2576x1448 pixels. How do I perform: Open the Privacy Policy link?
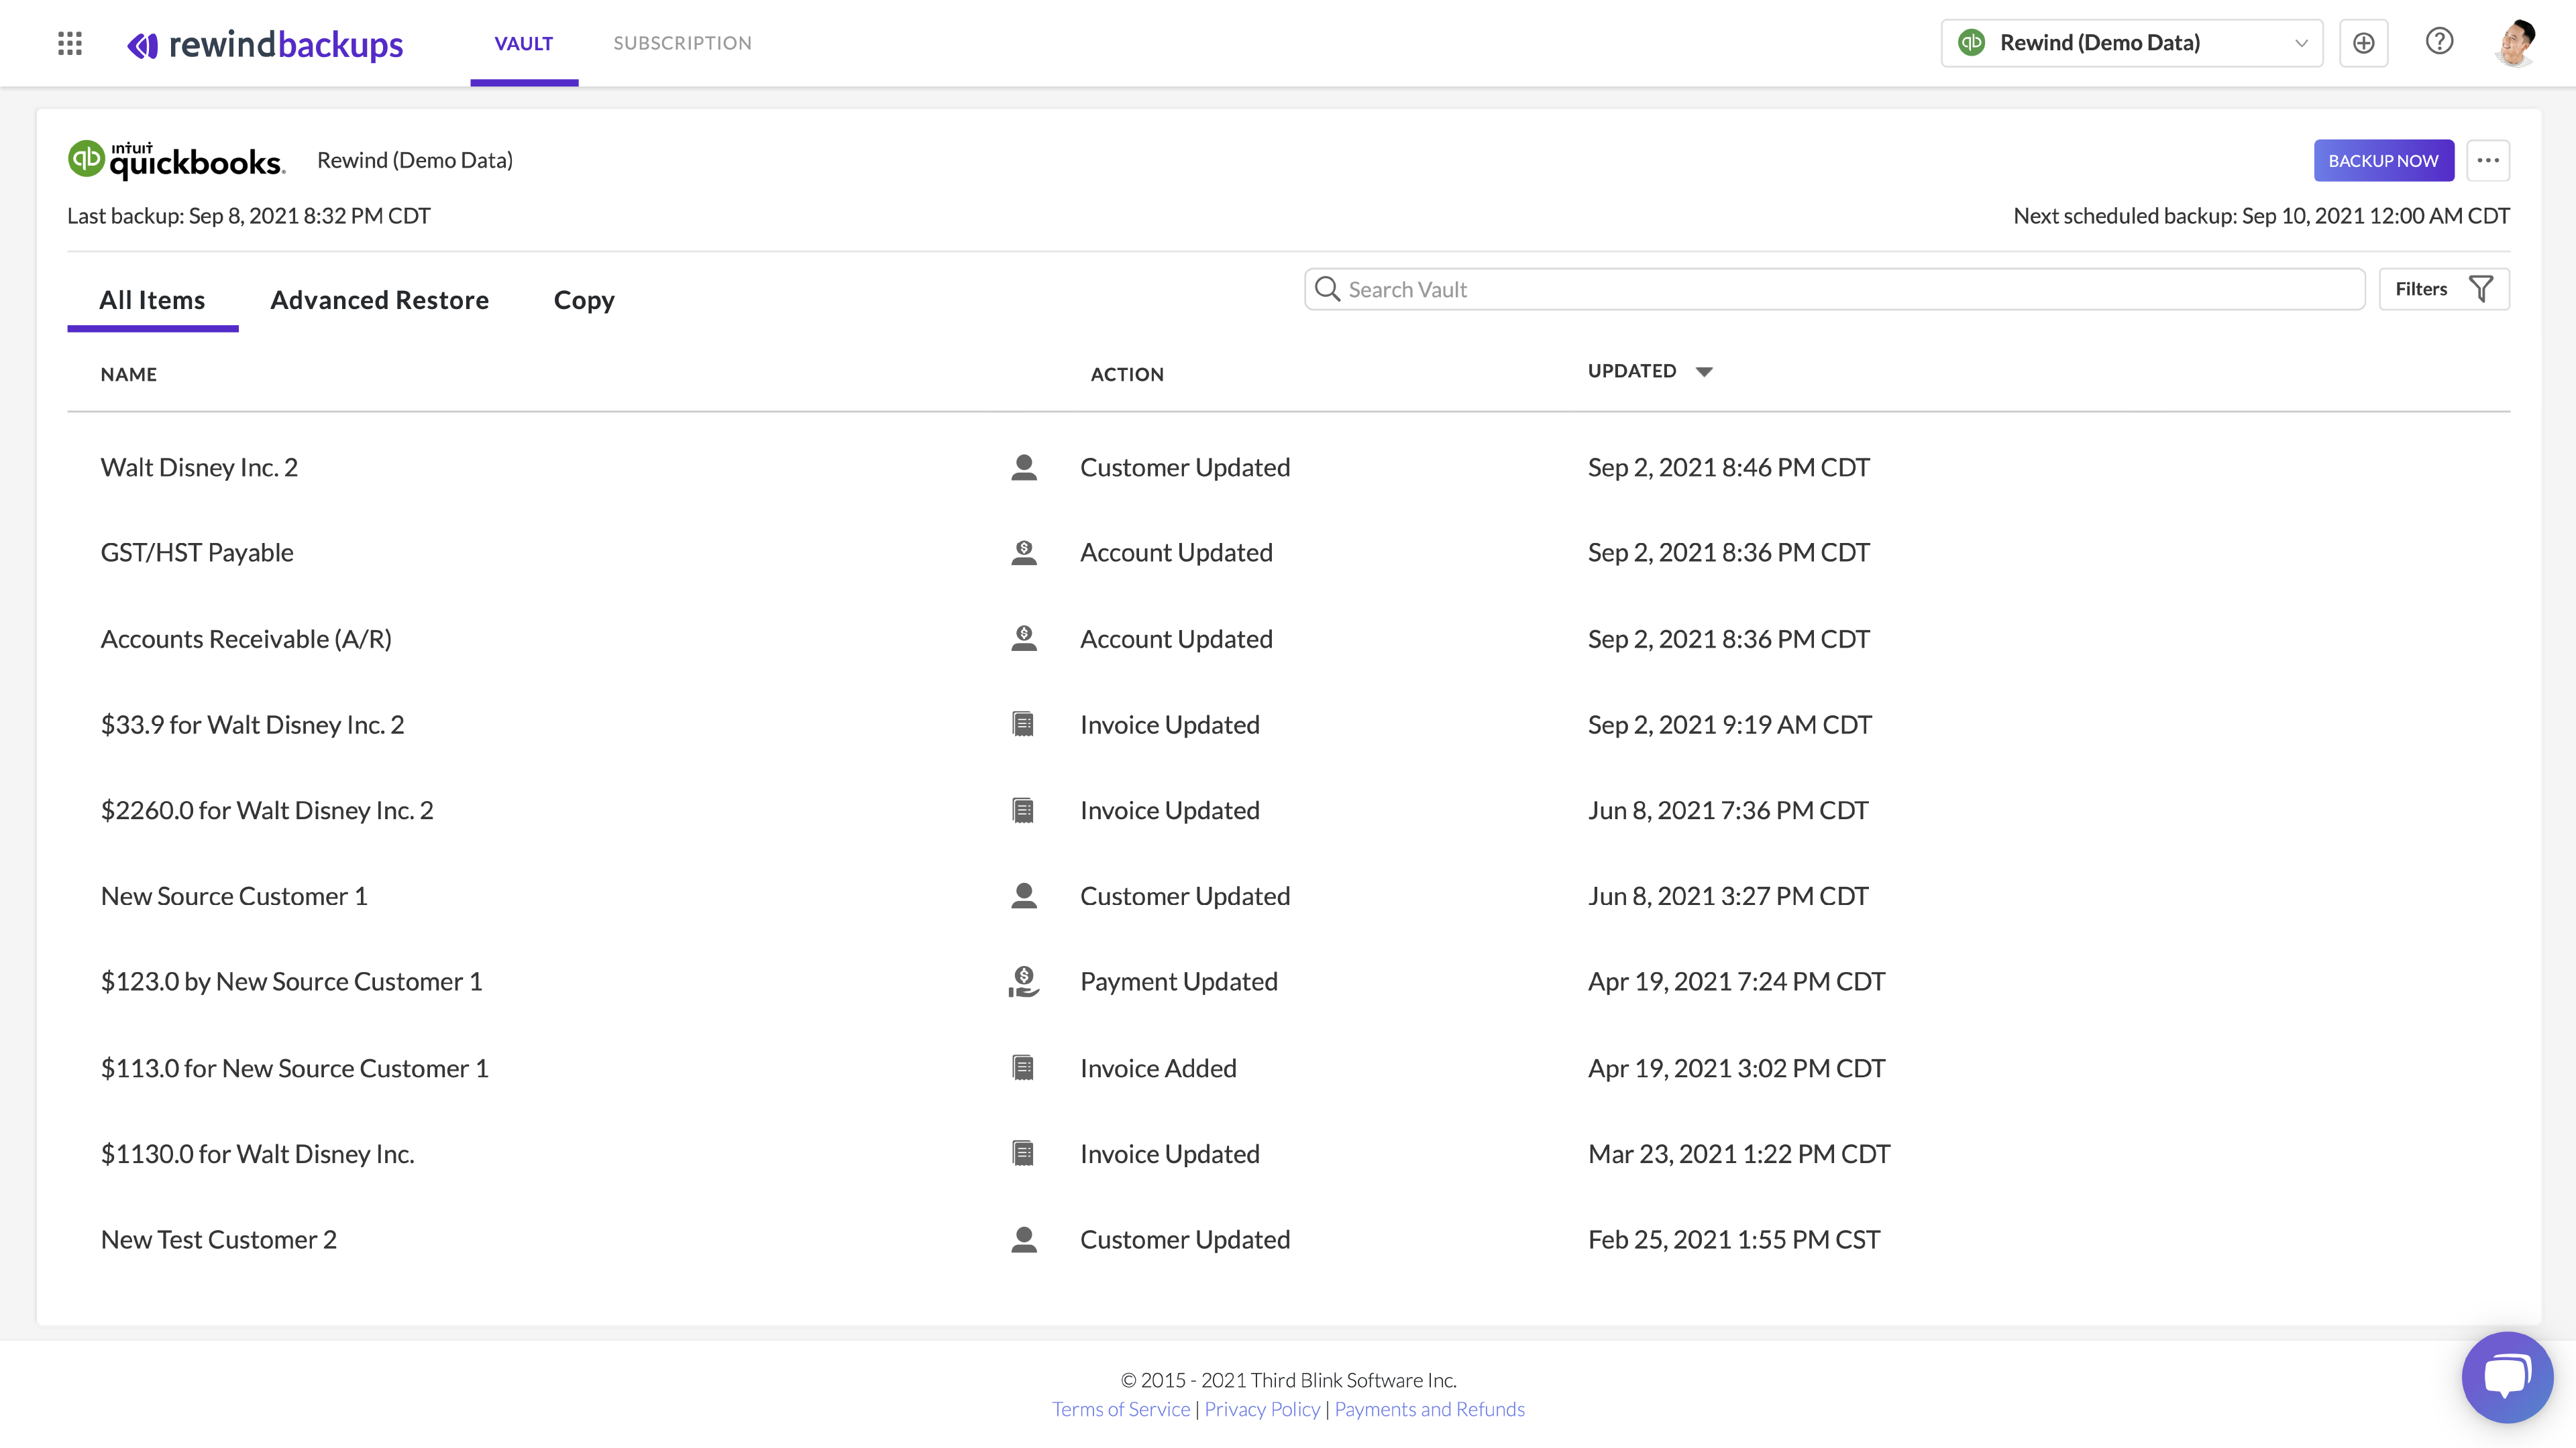click(x=1262, y=1409)
